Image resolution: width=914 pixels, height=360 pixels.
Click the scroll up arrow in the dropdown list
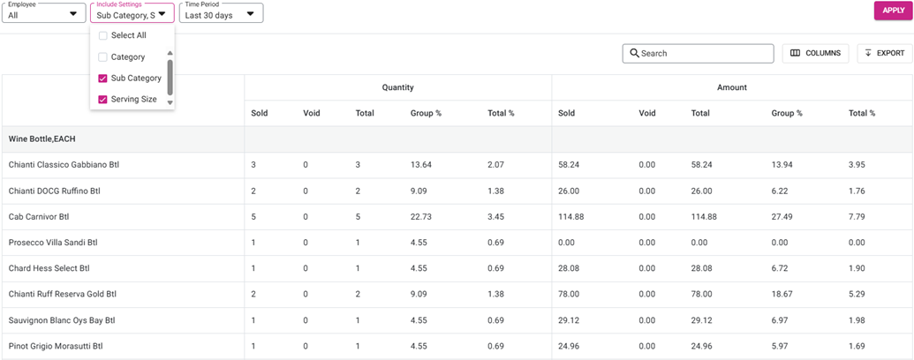170,52
